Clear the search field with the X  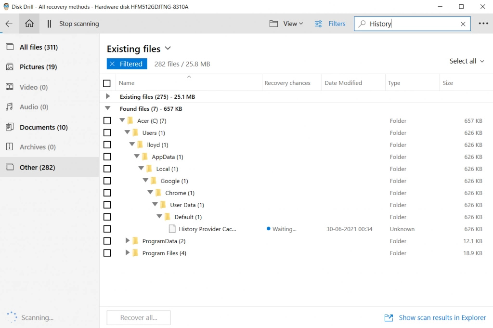tap(463, 24)
